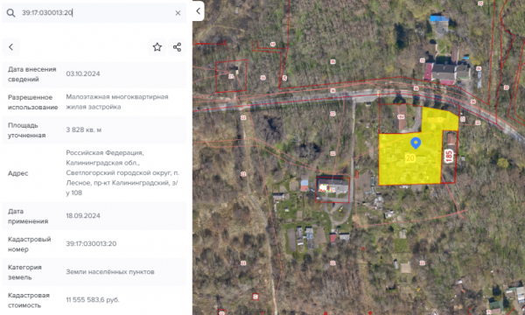
Task: Go back with the left arrow button
Action: click(x=11, y=47)
